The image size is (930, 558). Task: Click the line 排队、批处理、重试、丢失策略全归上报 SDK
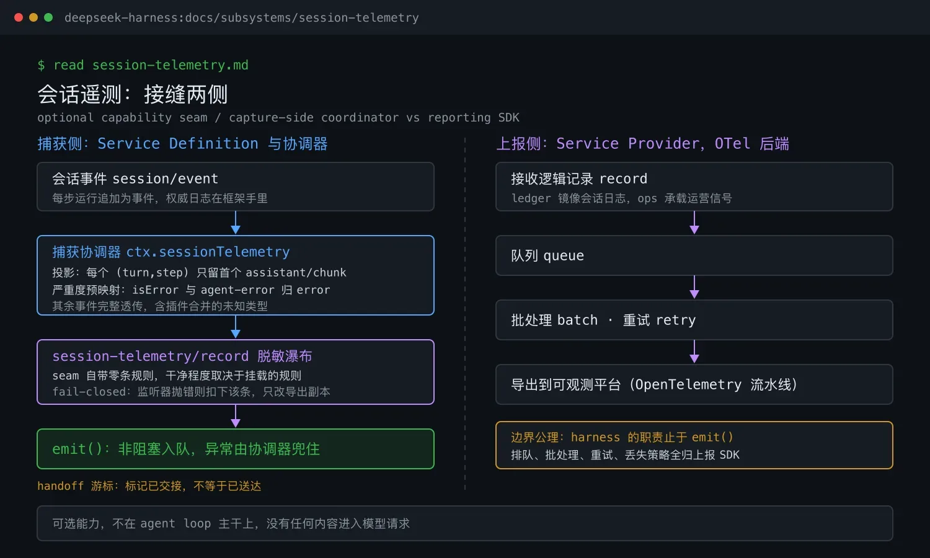pyautogui.click(x=625, y=454)
